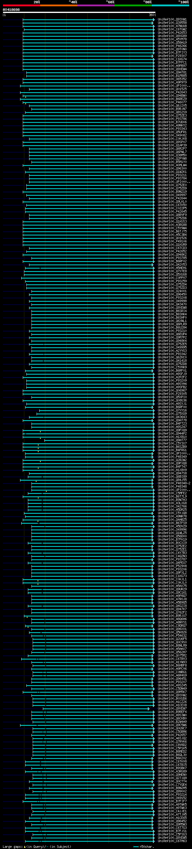Click hit label UniRef100_O49082

[x=172, y=136]
